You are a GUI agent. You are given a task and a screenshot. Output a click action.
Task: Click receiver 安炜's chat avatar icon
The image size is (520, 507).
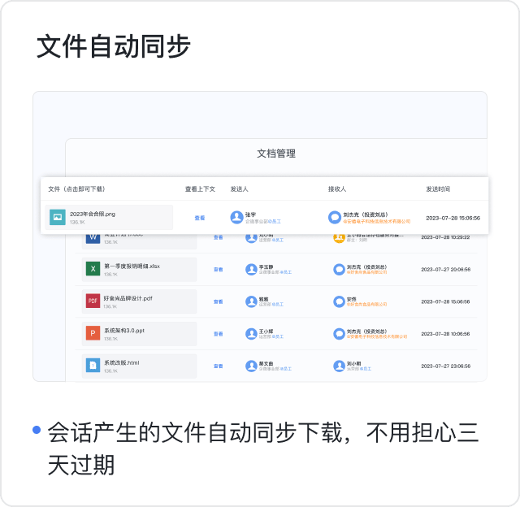point(339,301)
